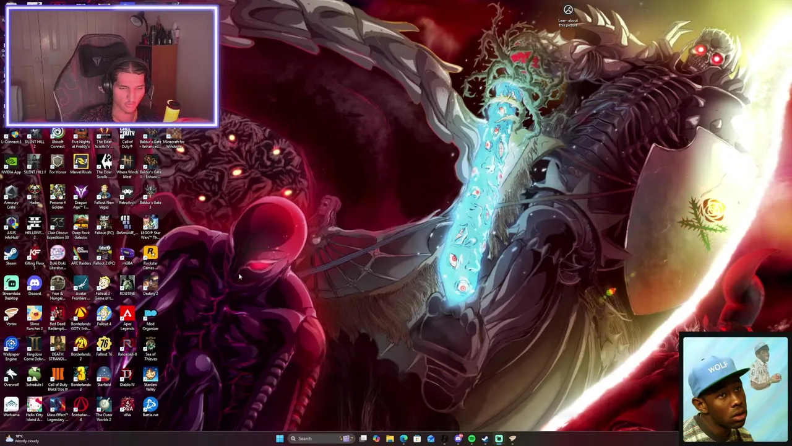Open Mod Organizer from the desktop
Image resolution: width=792 pixels, height=446 pixels.
(x=150, y=320)
